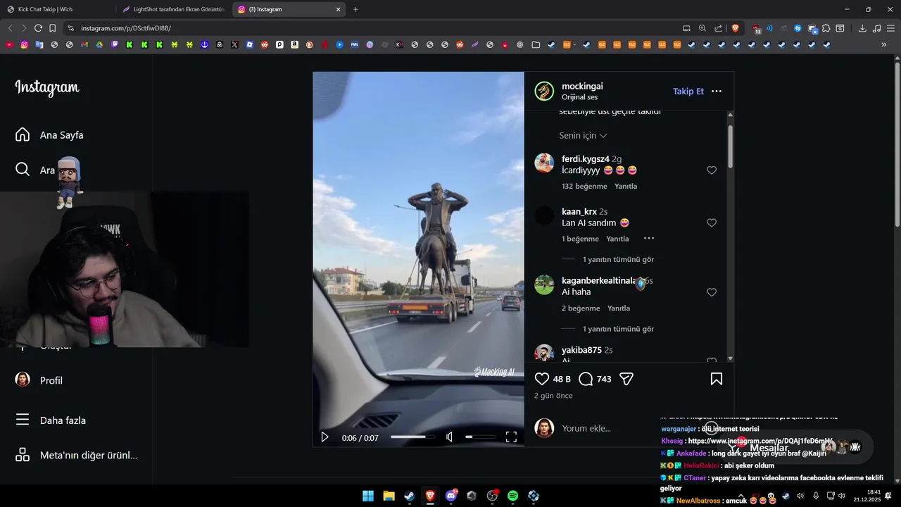Viewport: 901px width, 507px height.
Task: Expand replies under kaan_krx comment
Action: coord(618,260)
